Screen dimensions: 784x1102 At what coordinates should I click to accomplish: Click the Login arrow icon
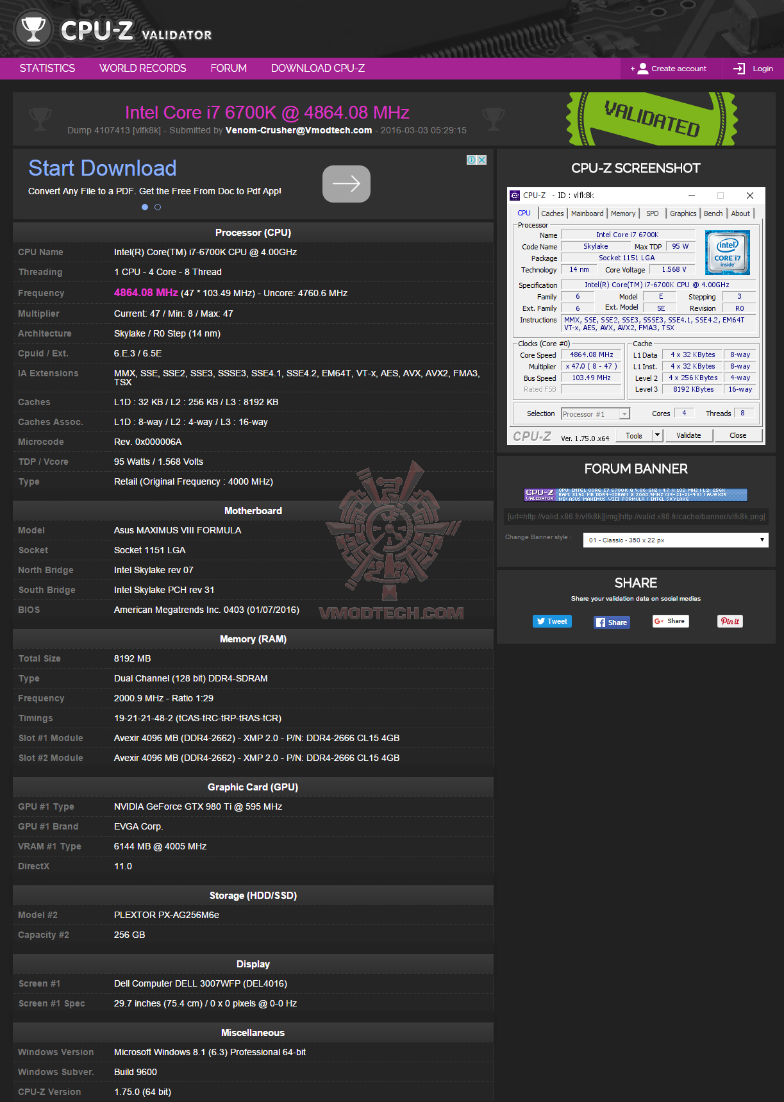click(x=739, y=69)
